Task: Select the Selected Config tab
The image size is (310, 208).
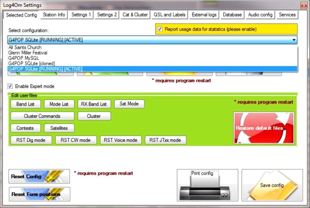Action: [21, 15]
